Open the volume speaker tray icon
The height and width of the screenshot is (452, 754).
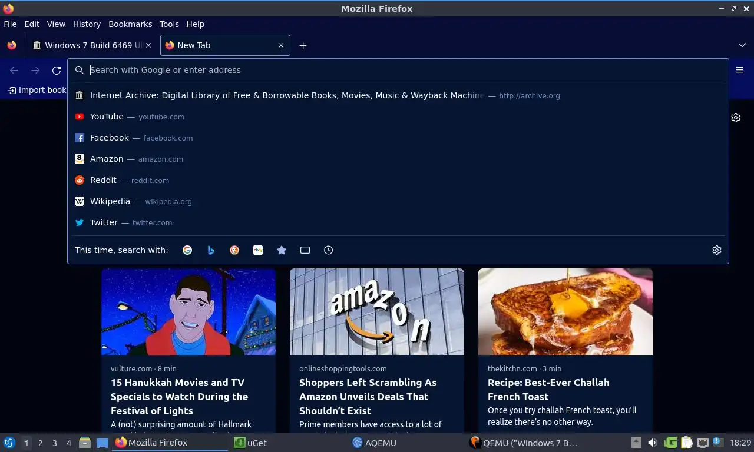(653, 443)
